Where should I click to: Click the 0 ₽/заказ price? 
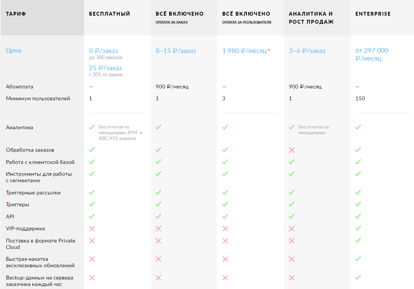click(103, 51)
